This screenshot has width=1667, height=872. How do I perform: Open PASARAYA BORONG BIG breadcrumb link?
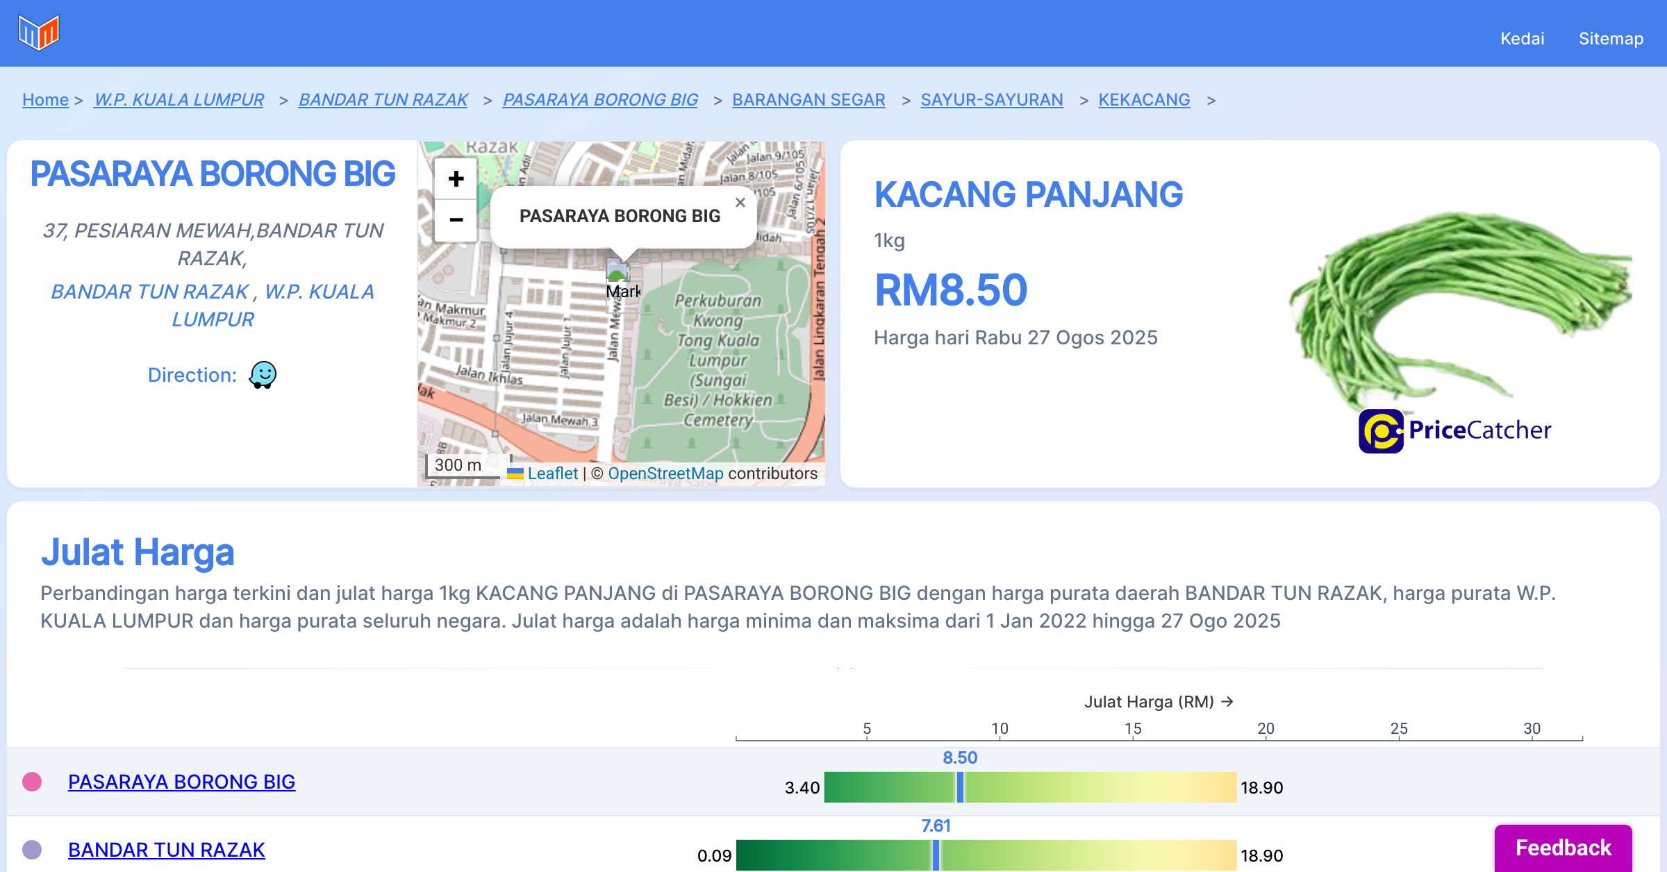(600, 100)
